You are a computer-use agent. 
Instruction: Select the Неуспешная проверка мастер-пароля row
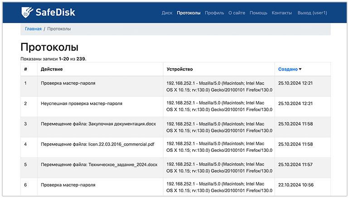click(x=81, y=104)
